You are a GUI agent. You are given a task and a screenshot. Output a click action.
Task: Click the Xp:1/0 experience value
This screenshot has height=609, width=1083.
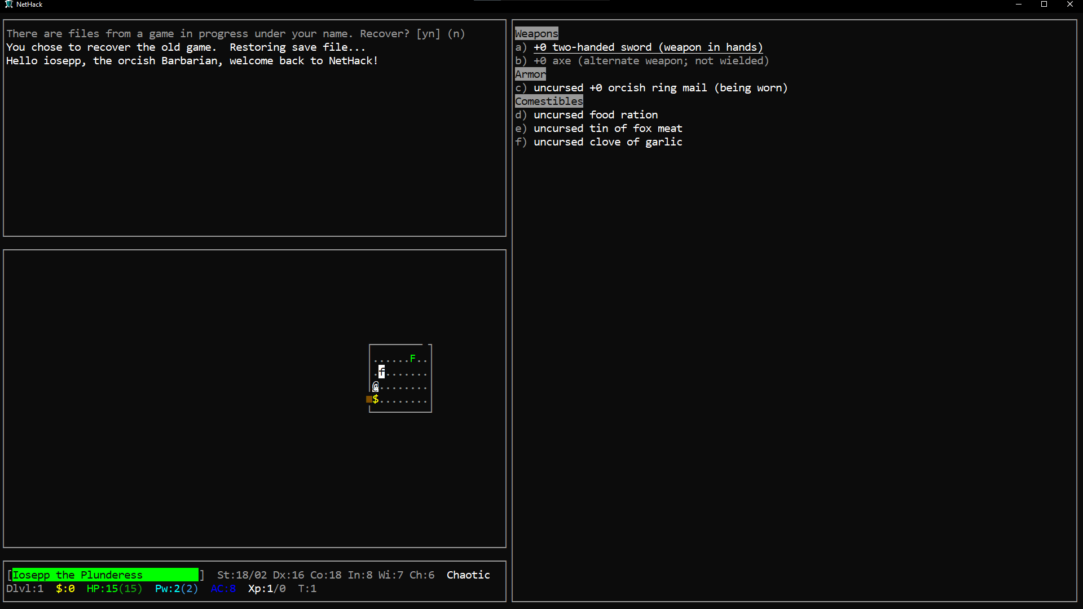click(x=267, y=589)
